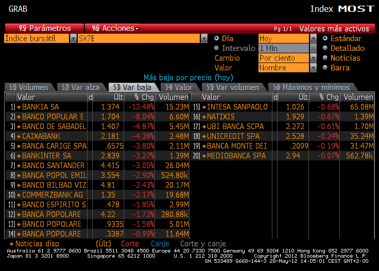
Task: Click the news asterisk in row 12 BANCA POPOLARE
Action: [19, 214]
